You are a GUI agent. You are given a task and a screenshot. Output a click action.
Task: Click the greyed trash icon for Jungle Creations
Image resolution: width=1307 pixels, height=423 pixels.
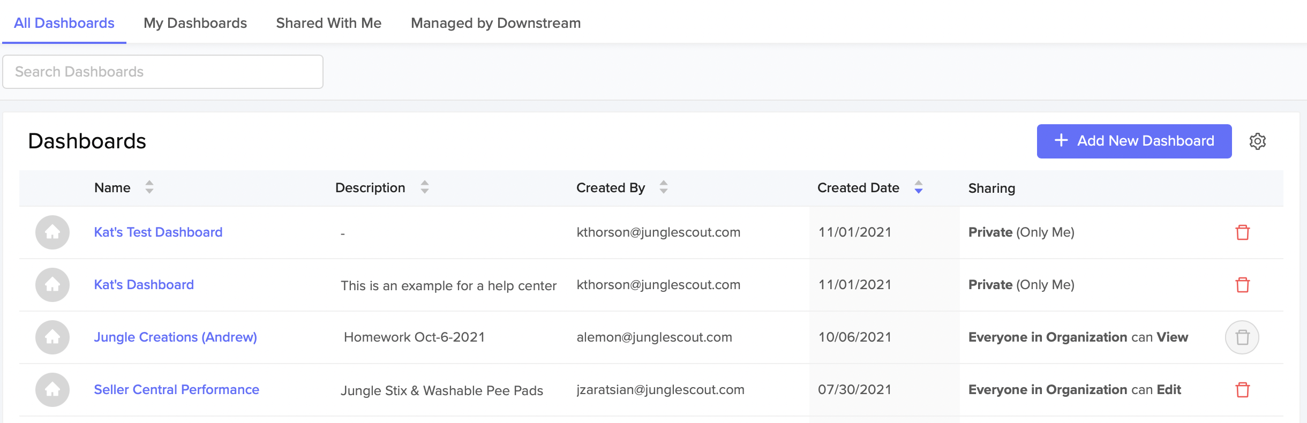[1242, 337]
